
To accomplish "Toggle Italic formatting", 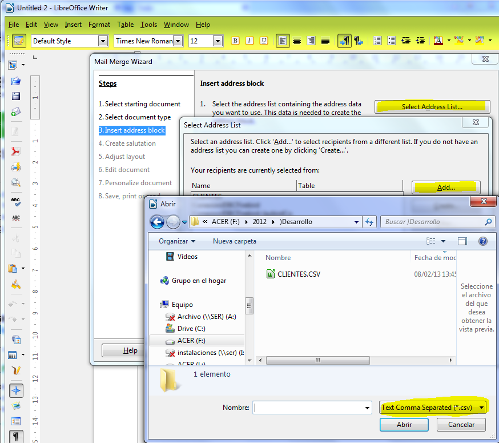I will coord(249,41).
